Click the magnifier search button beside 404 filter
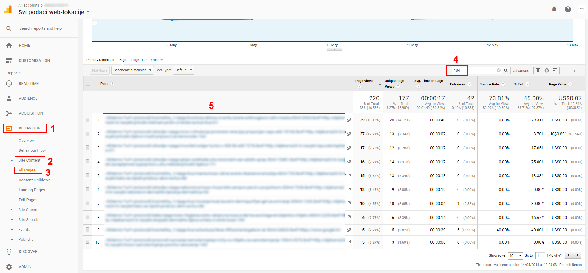588x273 pixels. click(506, 70)
